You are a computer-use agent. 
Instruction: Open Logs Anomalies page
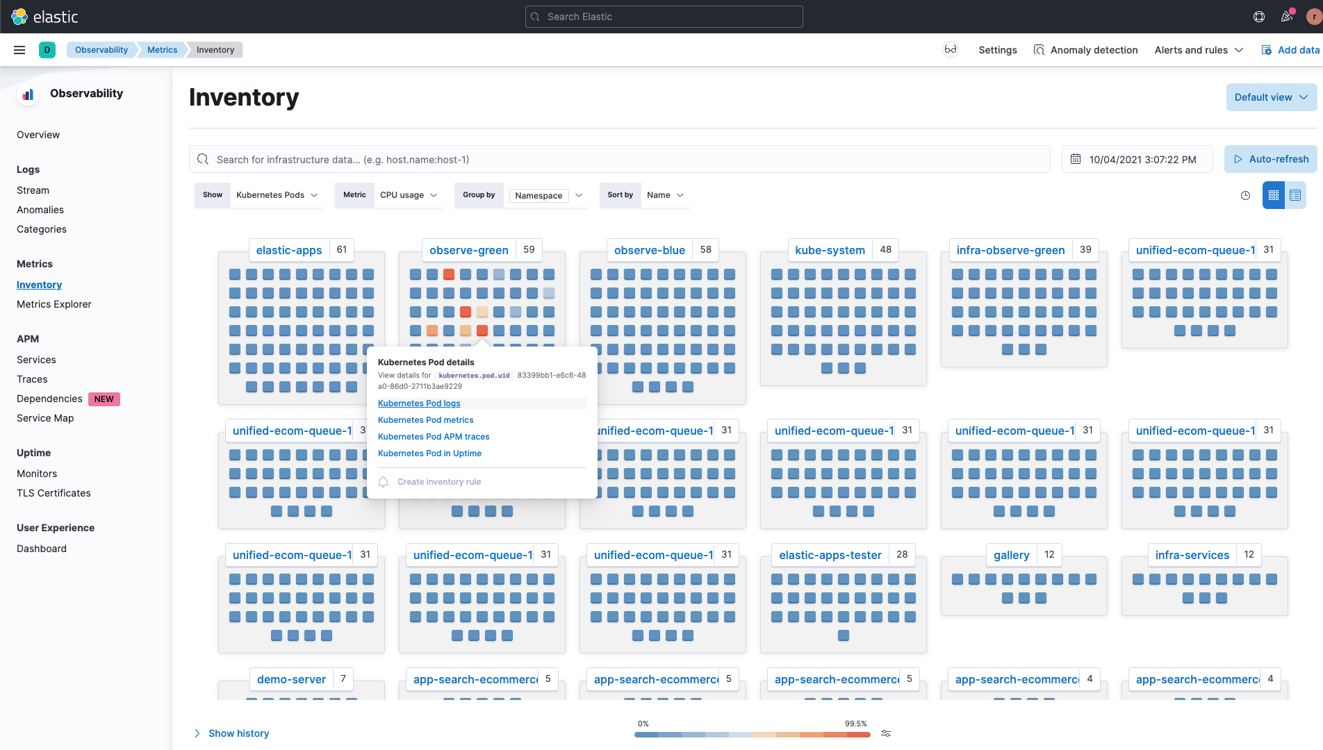(40, 210)
